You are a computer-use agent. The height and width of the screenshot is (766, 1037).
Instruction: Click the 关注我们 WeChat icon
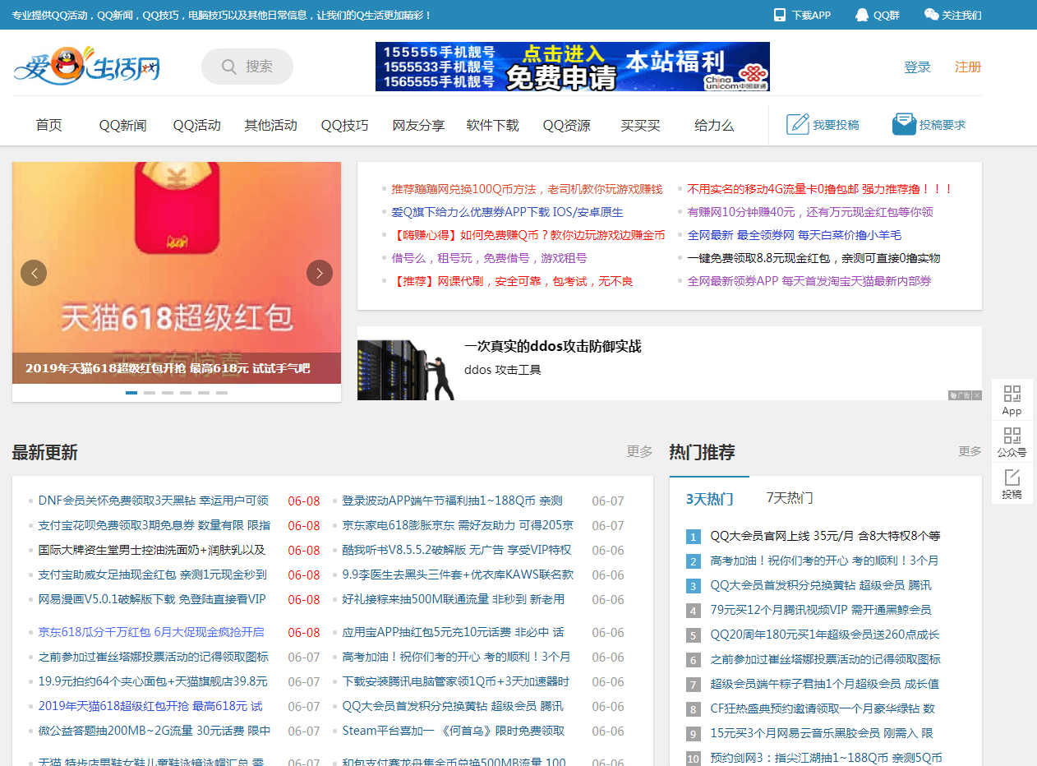click(931, 14)
